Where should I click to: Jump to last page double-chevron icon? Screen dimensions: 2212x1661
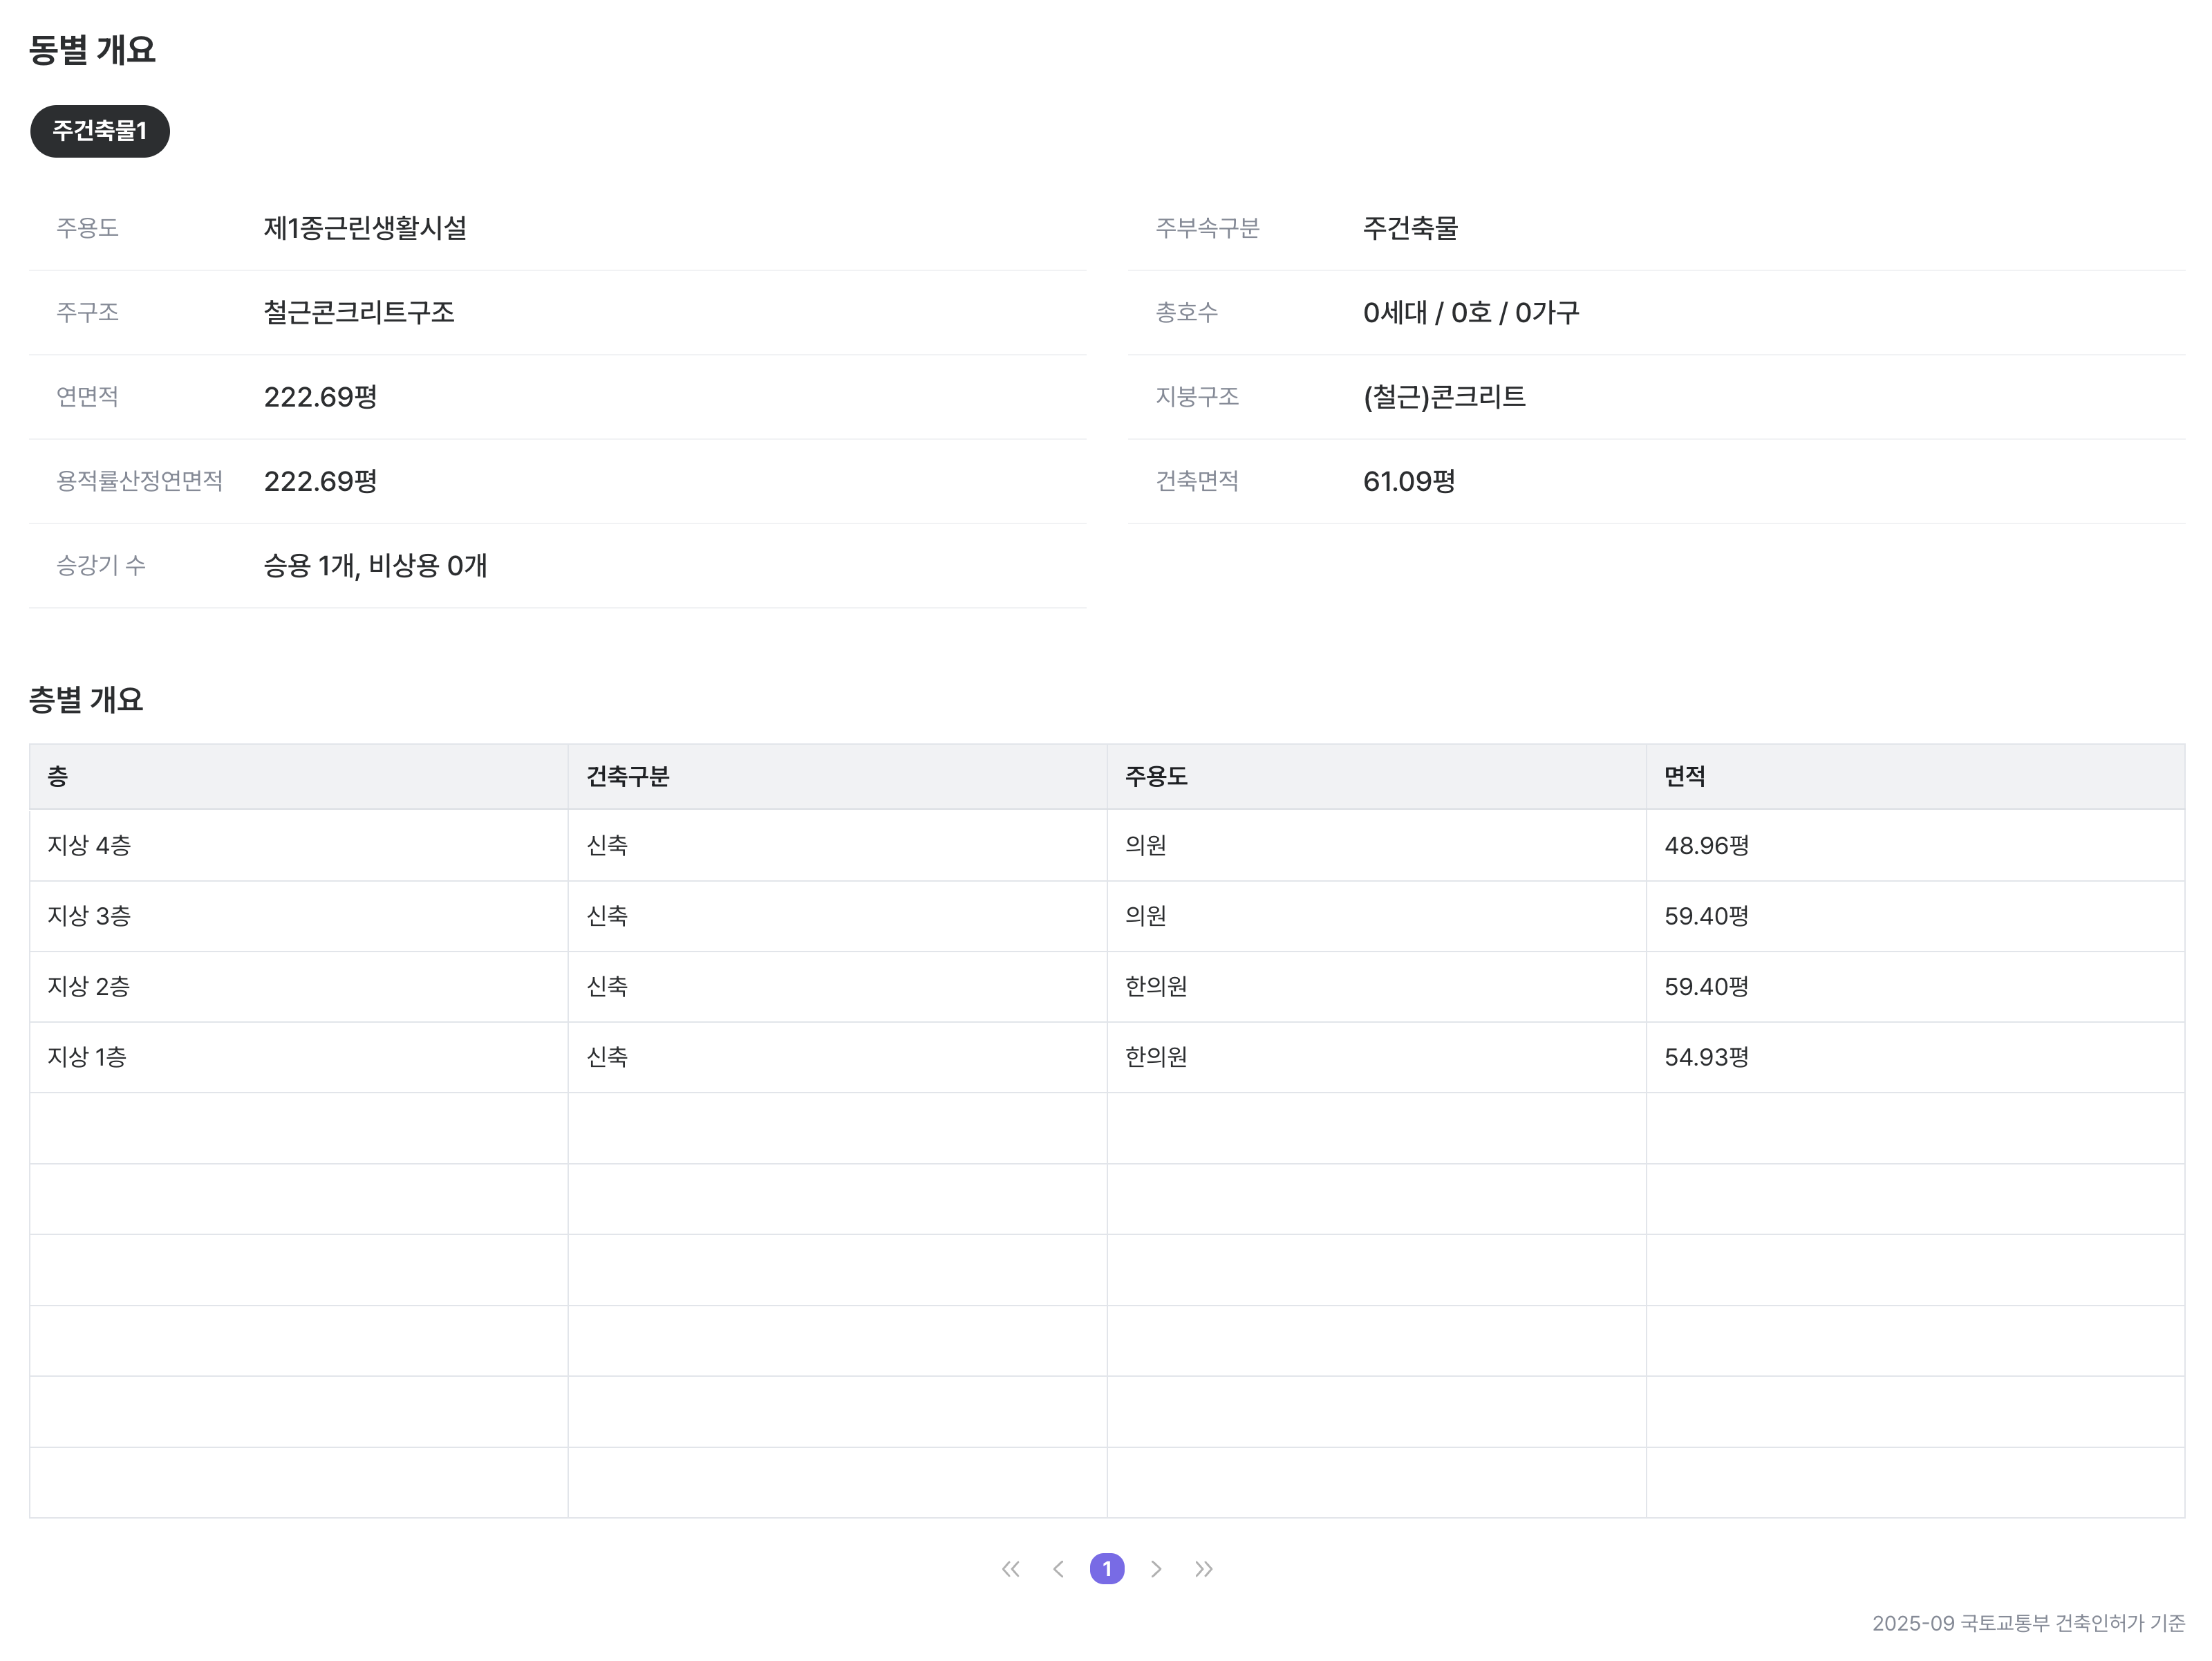pos(1203,1569)
